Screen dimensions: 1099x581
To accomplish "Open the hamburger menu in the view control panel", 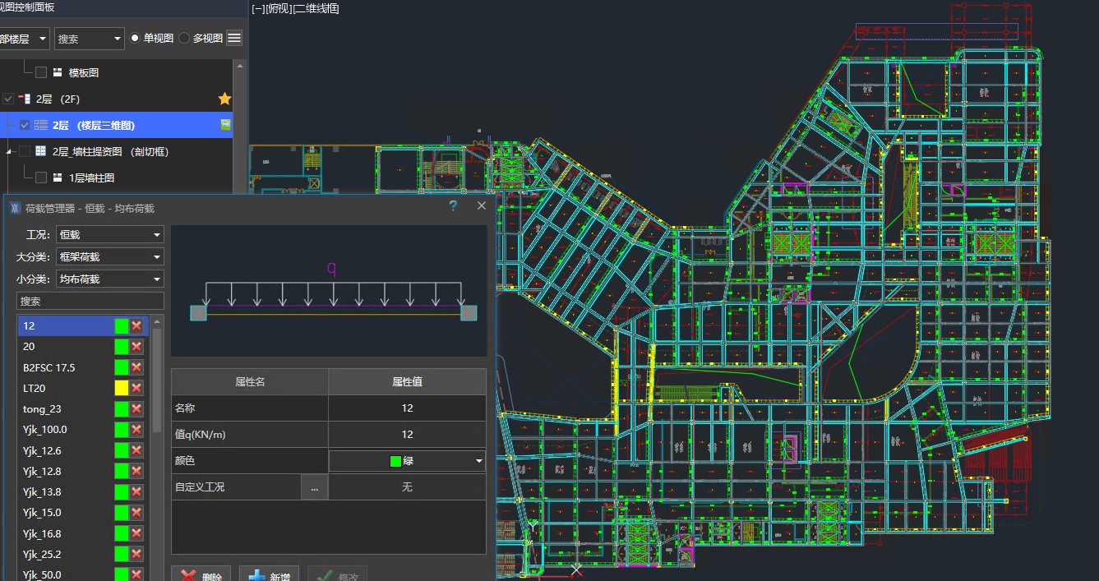I will point(234,38).
